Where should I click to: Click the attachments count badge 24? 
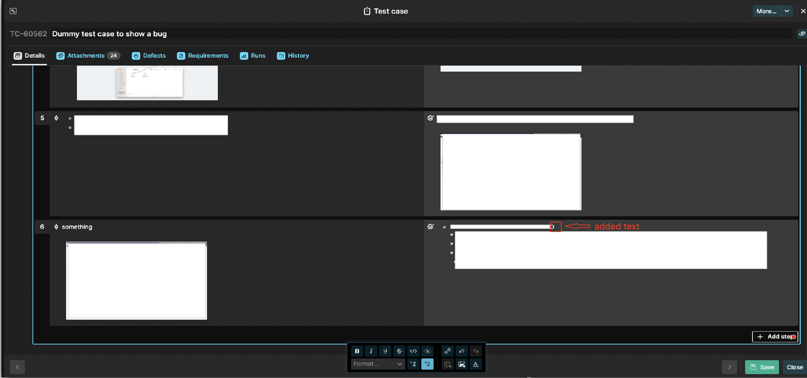[114, 56]
